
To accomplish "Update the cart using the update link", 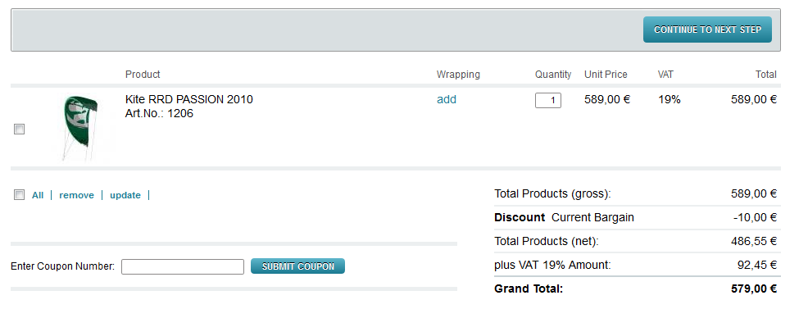I will click(125, 195).
